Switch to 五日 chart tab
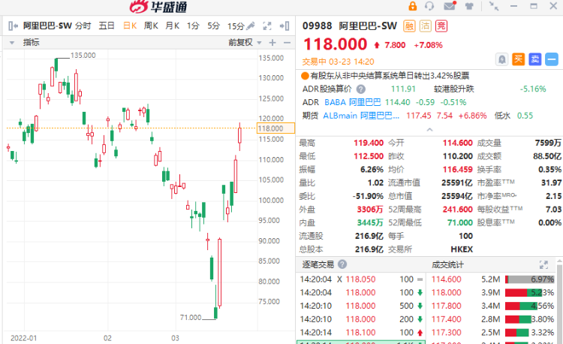 click(107, 26)
